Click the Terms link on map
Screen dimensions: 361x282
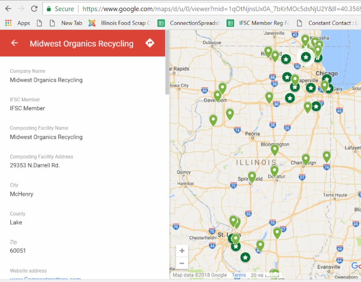point(239,275)
